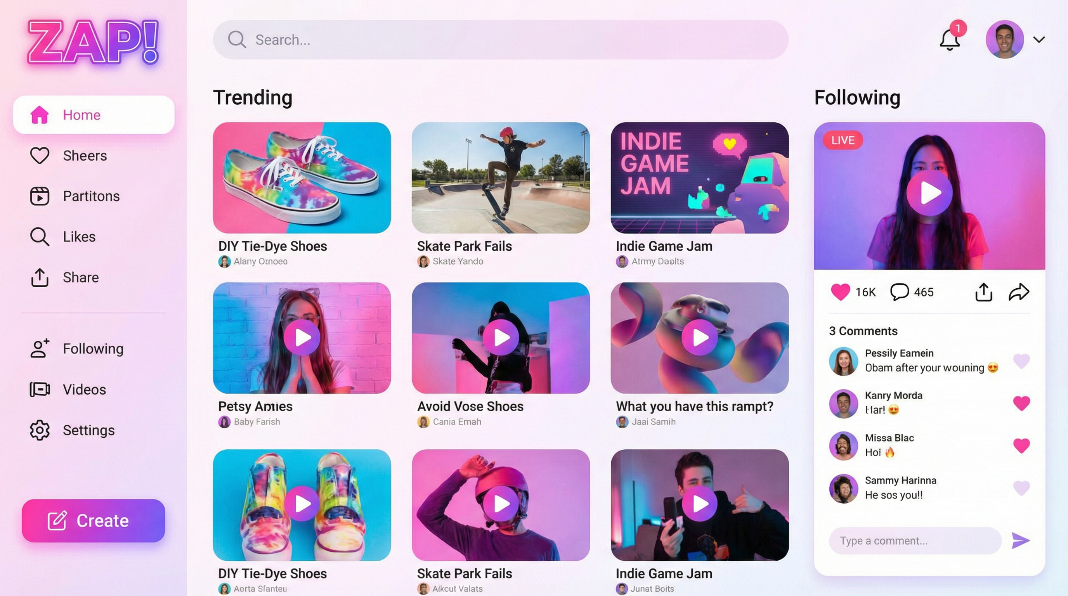Like Sammy Harinna's comment

pos(1021,488)
